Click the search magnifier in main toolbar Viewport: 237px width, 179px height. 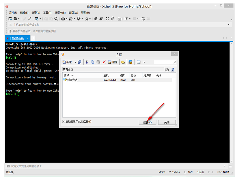(56, 19)
